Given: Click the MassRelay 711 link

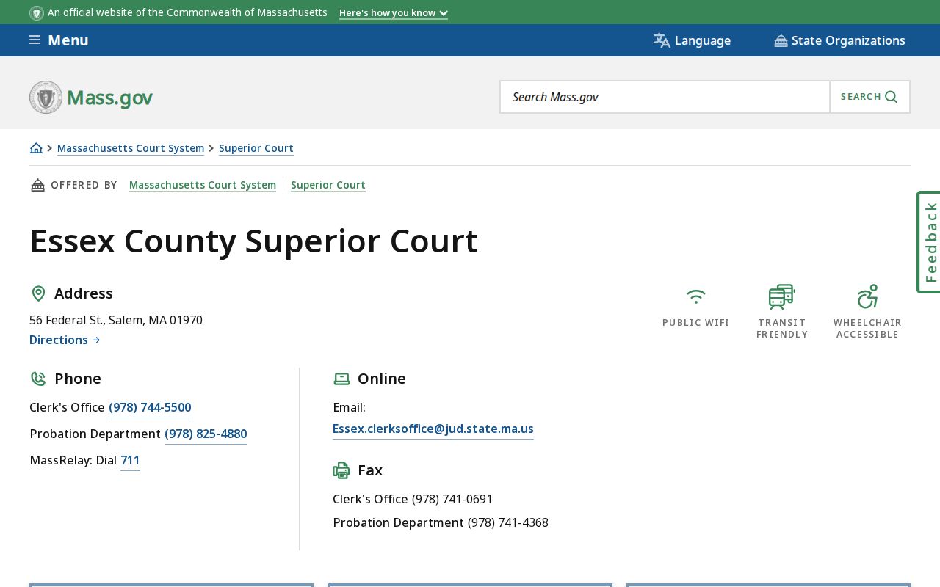Looking at the screenshot, I should tap(130, 461).
